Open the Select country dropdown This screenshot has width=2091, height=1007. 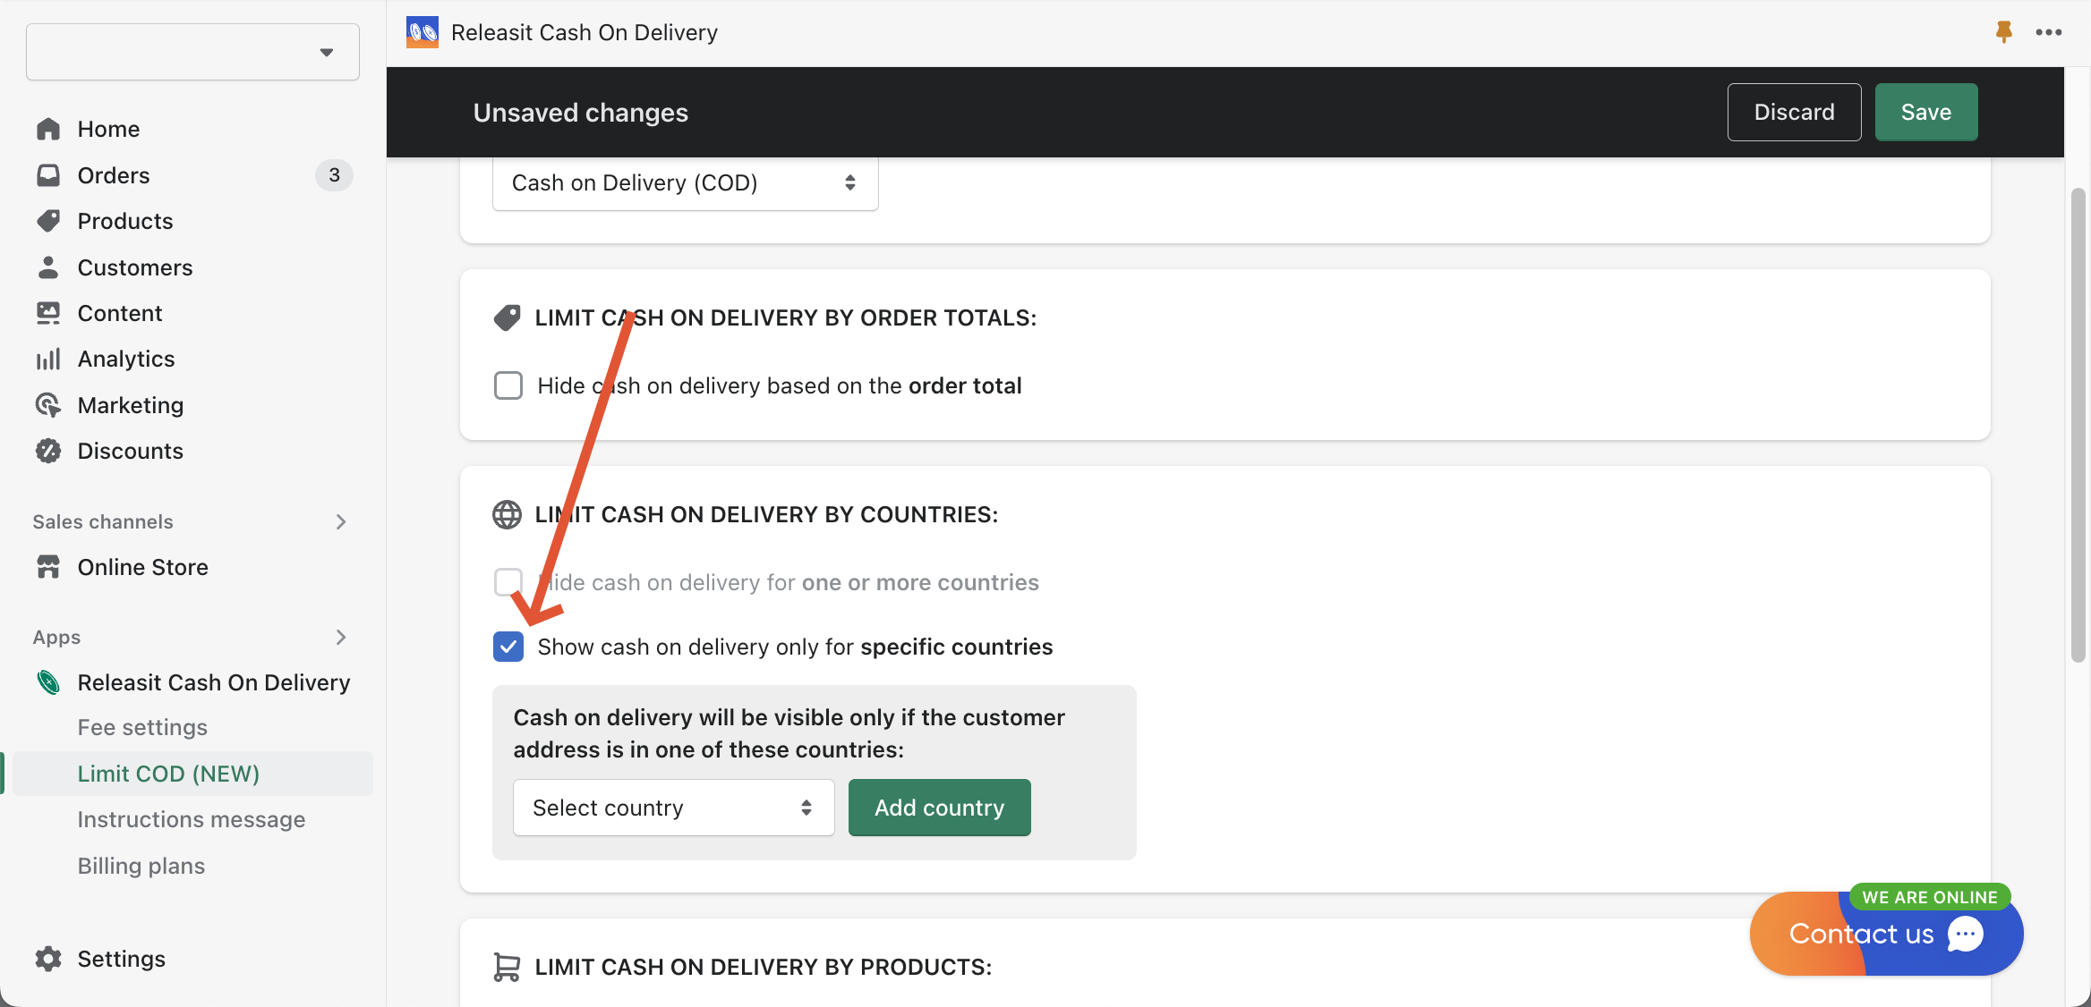coord(672,807)
